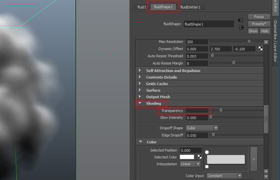Adjust the Transparency slider handle
The width and height of the screenshot is (280, 180).
(221, 110)
